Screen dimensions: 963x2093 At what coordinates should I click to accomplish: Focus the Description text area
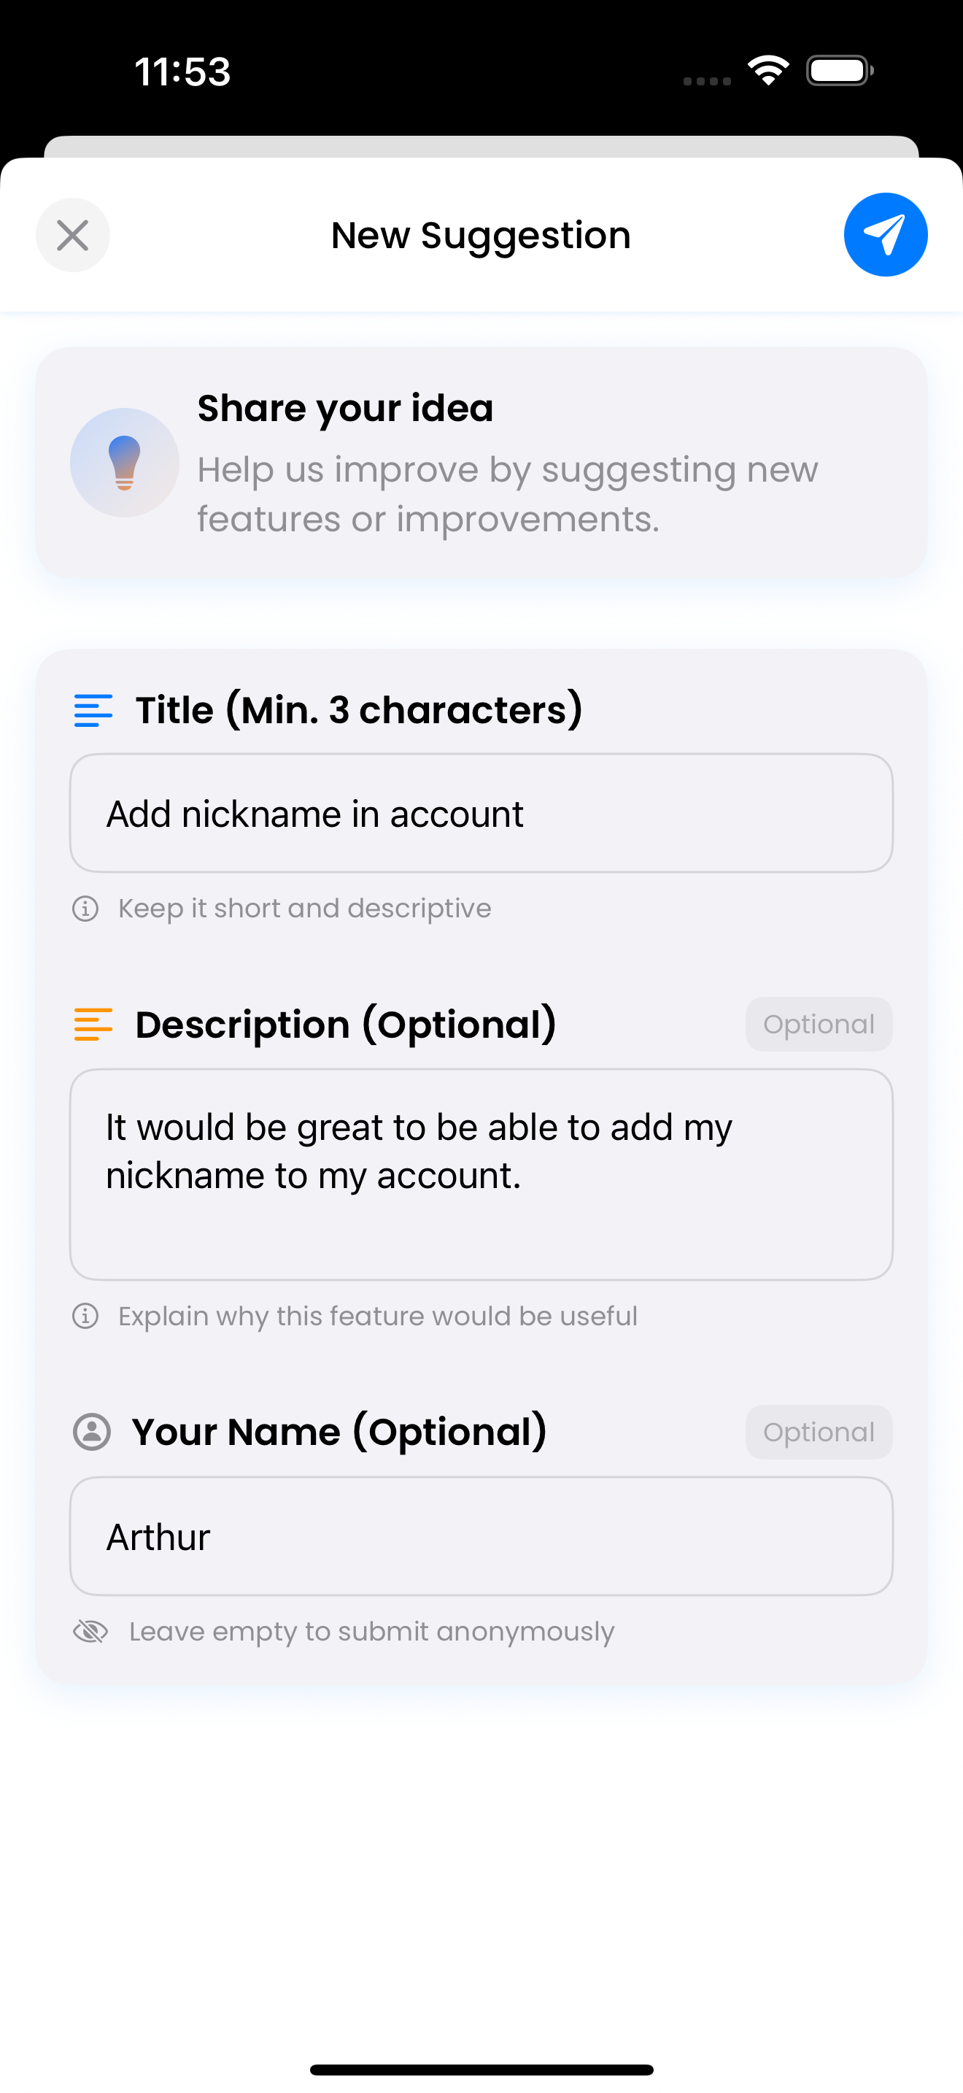point(481,1174)
